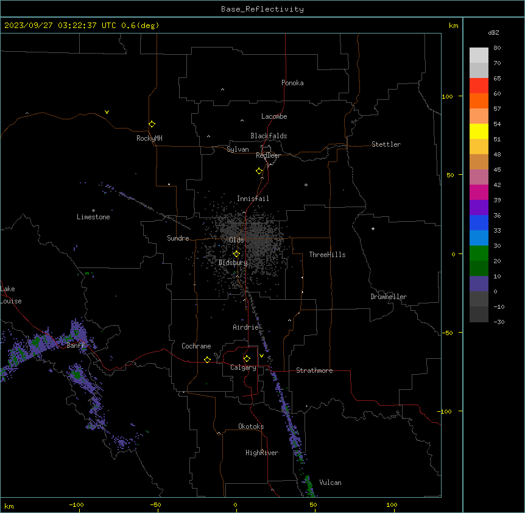
Task: Click the Sundre city label
Action: (178, 238)
